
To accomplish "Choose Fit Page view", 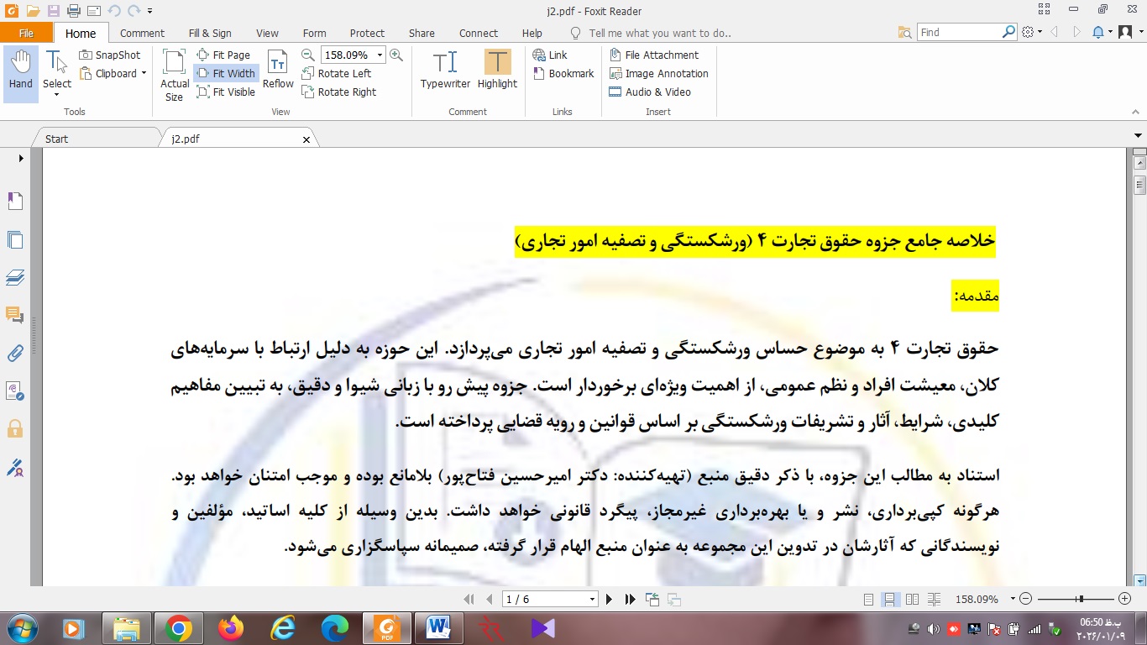I will 224,55.
